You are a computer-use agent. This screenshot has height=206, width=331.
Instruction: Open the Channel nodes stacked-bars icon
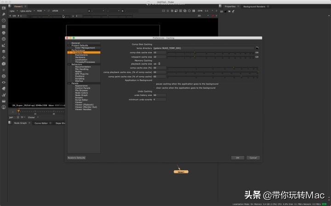pos(4,27)
